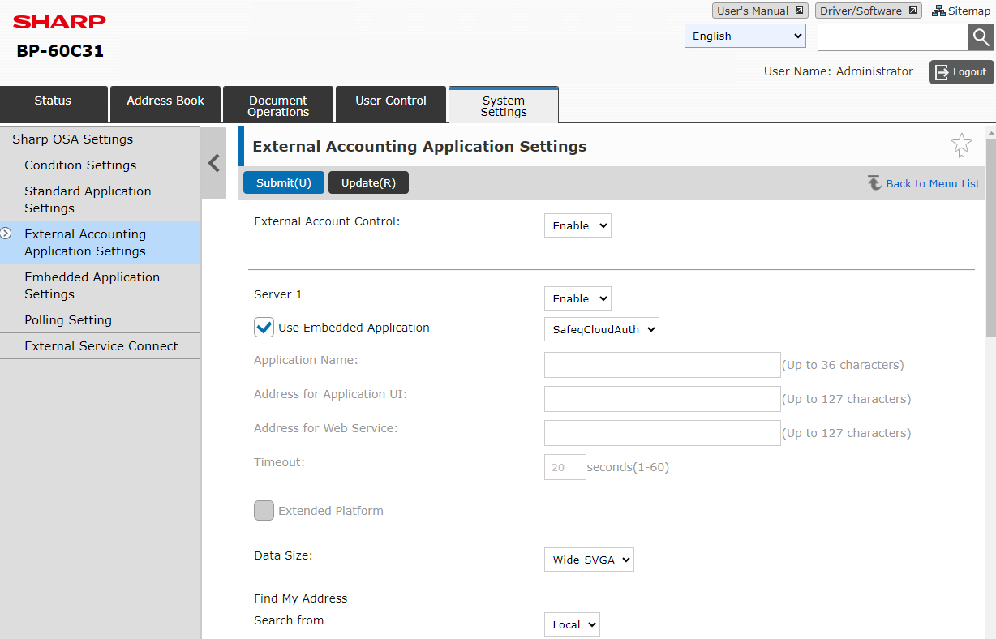This screenshot has height=639, width=996.
Task: Toggle the Extended Platform checkbox
Action: (264, 511)
